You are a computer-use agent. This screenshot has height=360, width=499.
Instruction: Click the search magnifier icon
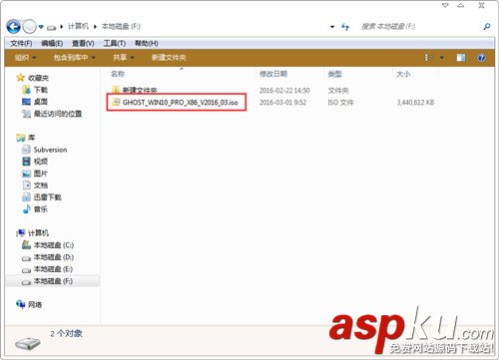[487, 26]
